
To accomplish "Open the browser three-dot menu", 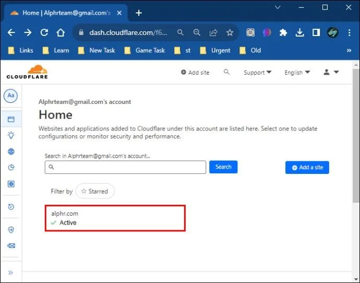I will click(349, 32).
